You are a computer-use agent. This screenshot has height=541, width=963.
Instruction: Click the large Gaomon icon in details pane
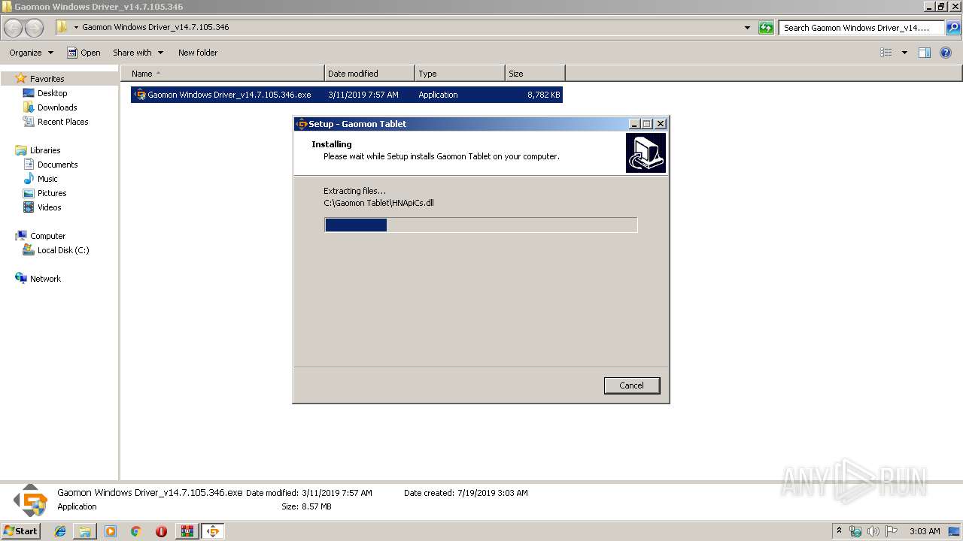pos(31,500)
